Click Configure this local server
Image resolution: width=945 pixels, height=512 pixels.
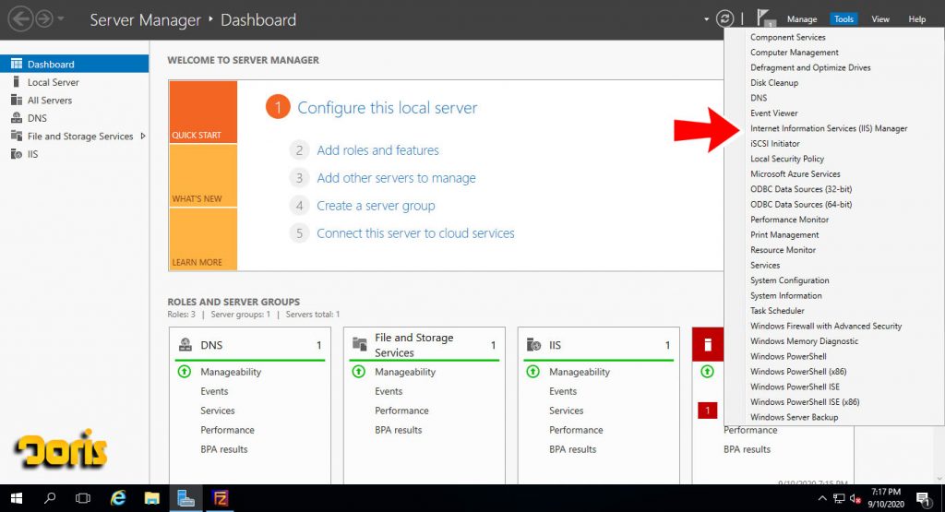click(x=387, y=108)
